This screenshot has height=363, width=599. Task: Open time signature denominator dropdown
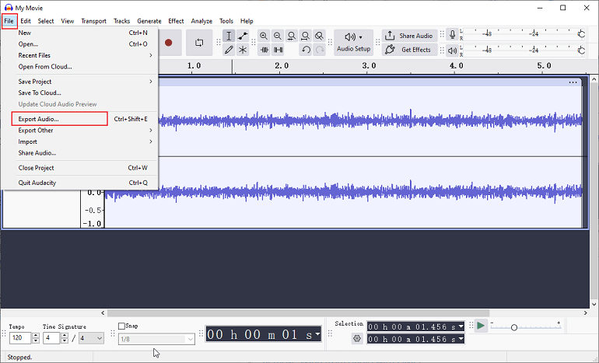point(91,338)
